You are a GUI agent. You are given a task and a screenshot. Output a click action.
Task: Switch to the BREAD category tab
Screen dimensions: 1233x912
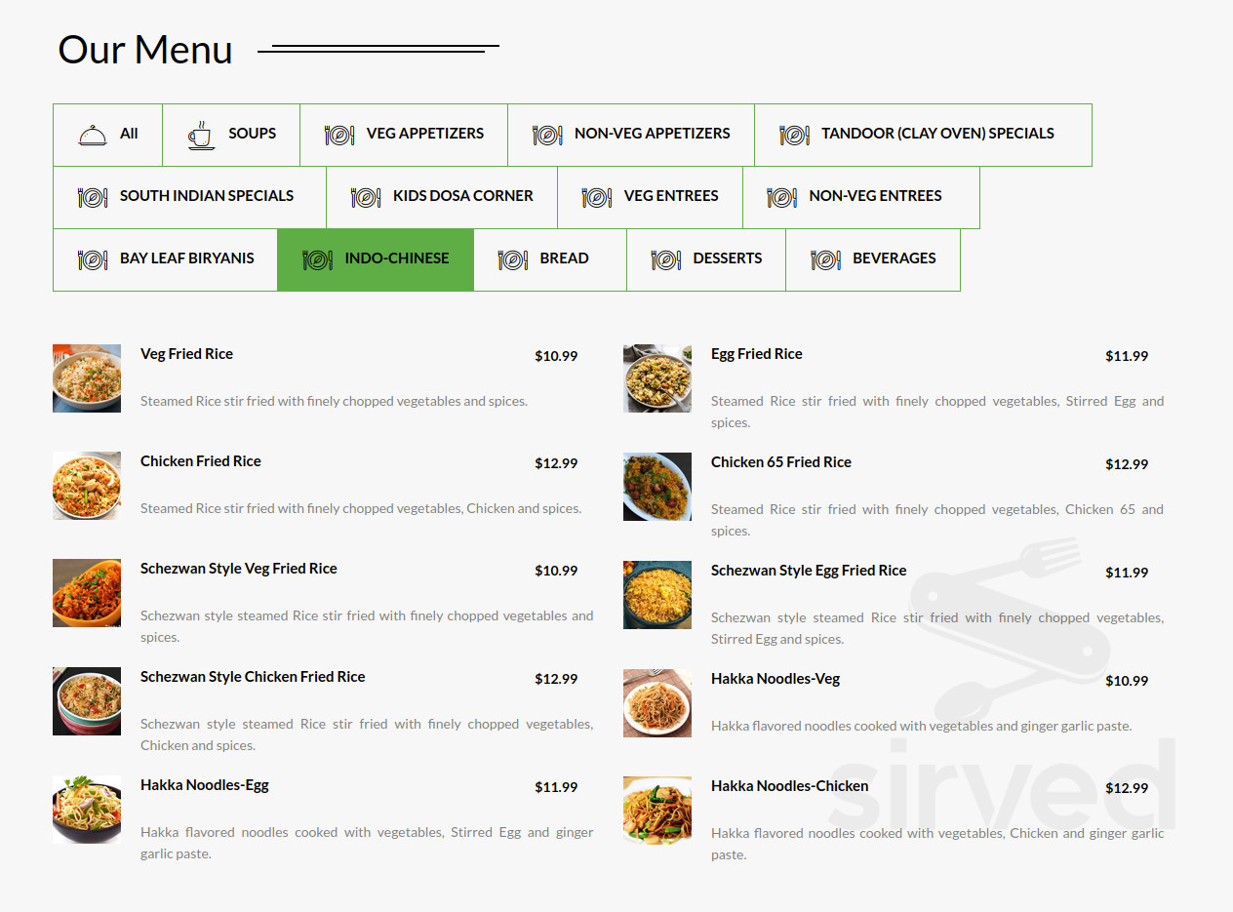tap(550, 258)
